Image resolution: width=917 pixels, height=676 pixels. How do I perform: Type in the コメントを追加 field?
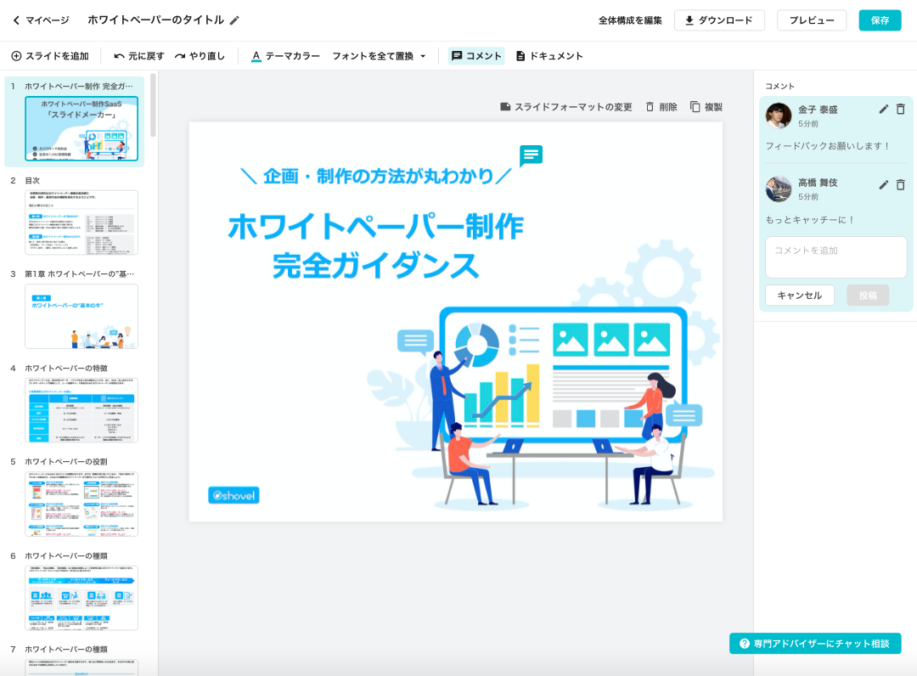point(835,257)
